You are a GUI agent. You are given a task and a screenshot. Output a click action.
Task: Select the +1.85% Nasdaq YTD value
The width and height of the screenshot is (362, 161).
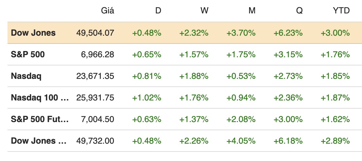click(x=335, y=76)
